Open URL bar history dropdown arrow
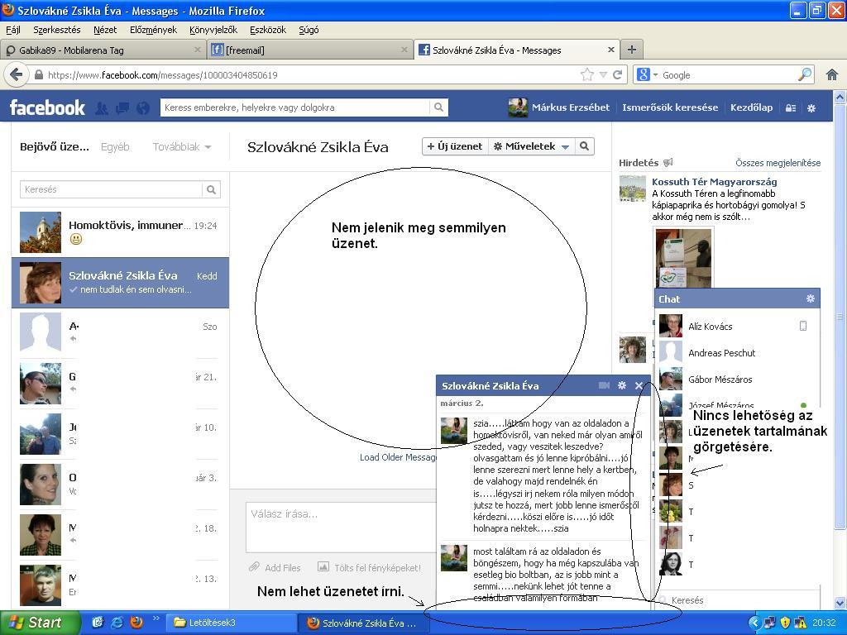This screenshot has height=635, width=847. point(603,75)
